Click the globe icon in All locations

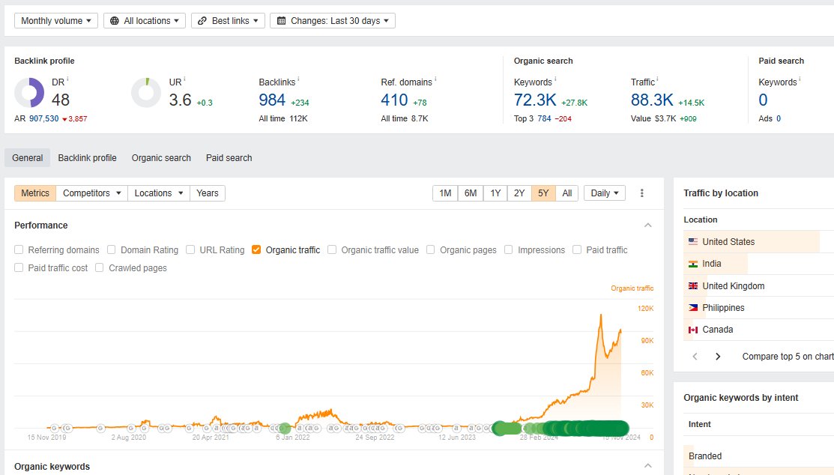(115, 21)
